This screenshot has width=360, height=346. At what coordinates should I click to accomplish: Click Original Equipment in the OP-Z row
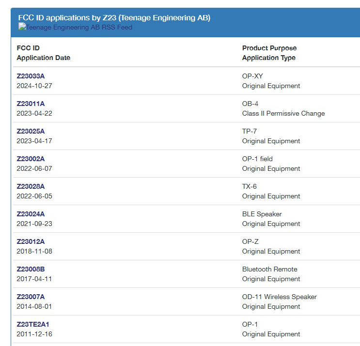coord(271,251)
